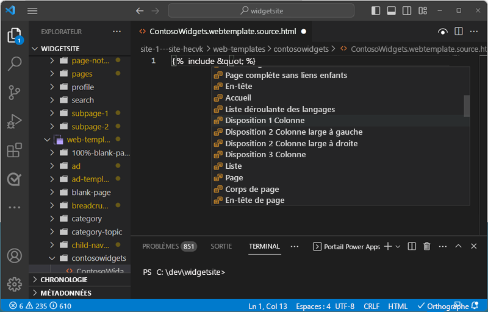
Task: Change indentation via Espaces : 4
Action: (x=313, y=307)
